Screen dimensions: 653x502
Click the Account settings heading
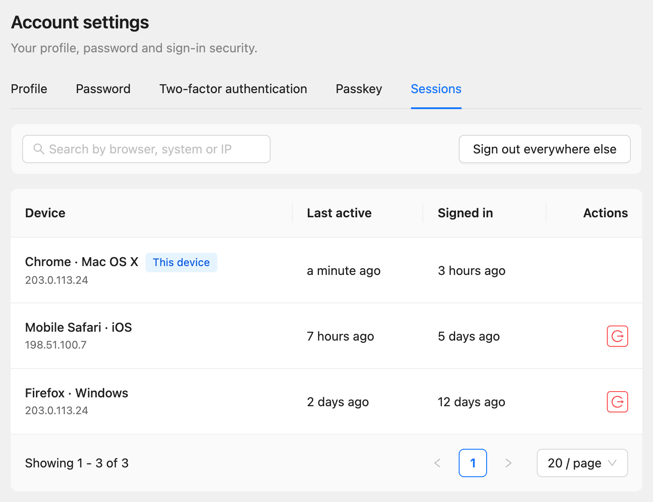click(80, 22)
